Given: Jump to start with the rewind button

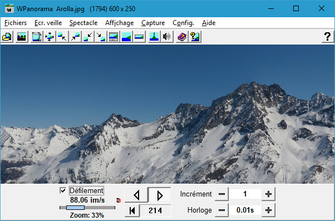Looking at the screenshot, I should point(132,210).
